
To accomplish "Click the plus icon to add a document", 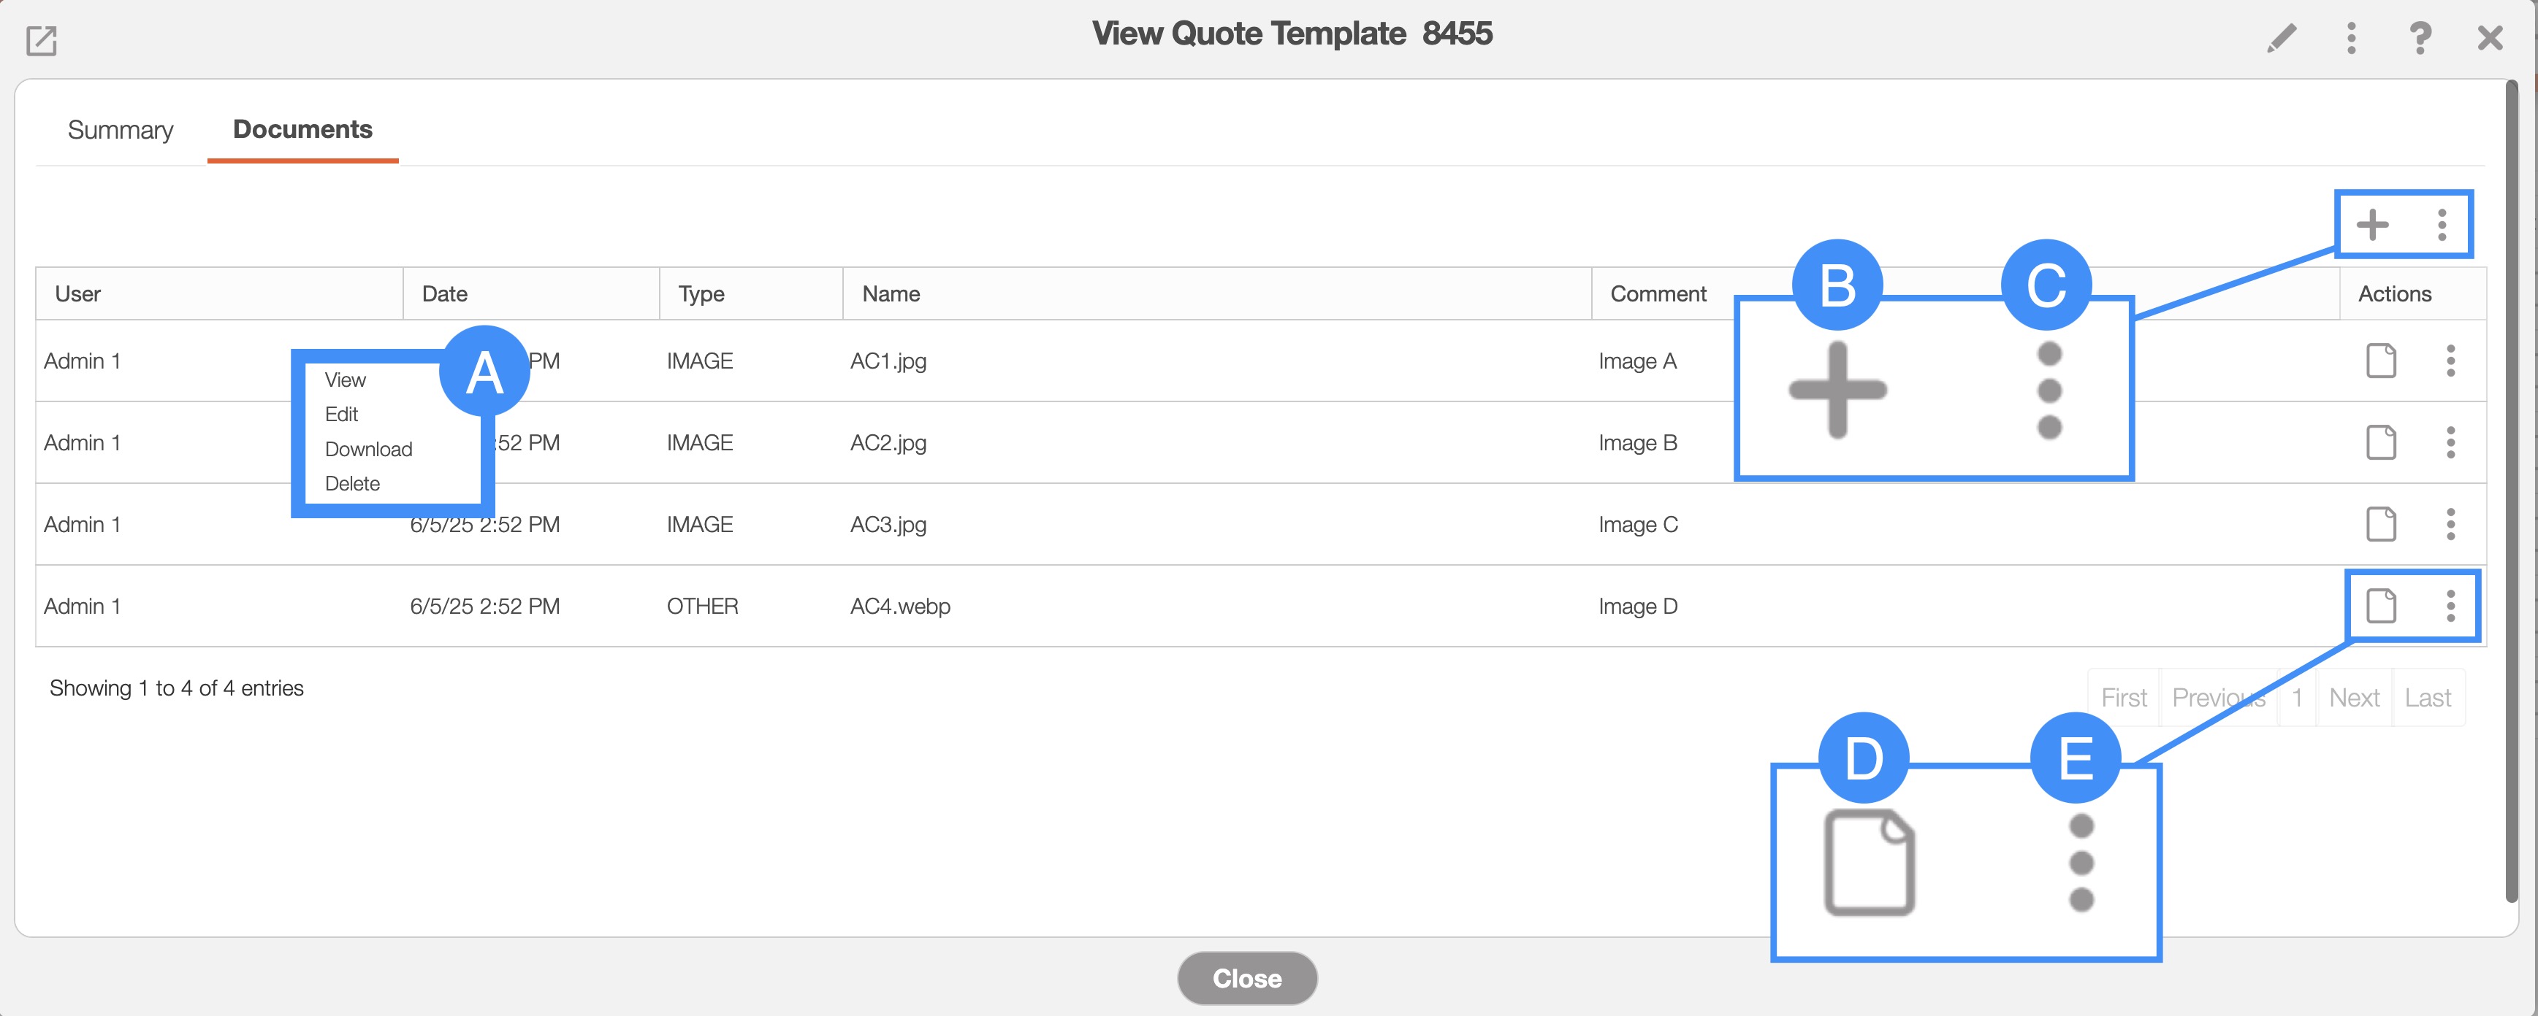I will [x=2372, y=225].
